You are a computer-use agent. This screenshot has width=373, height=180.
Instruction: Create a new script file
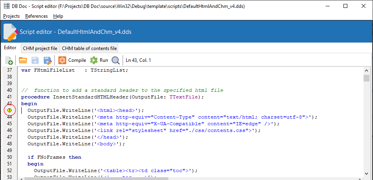click(9, 61)
